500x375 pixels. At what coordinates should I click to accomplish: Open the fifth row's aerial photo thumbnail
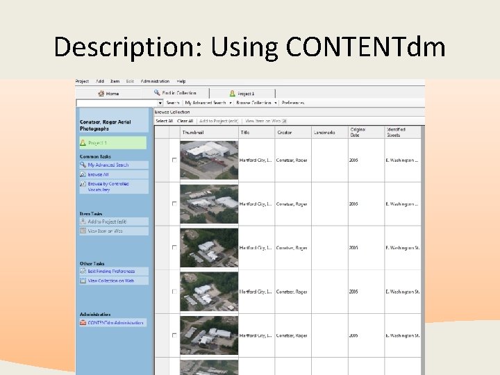pos(209,335)
